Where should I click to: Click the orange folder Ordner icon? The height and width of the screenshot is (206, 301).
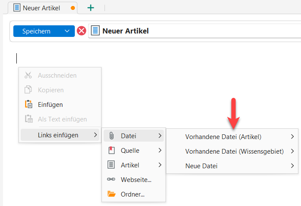click(111, 194)
